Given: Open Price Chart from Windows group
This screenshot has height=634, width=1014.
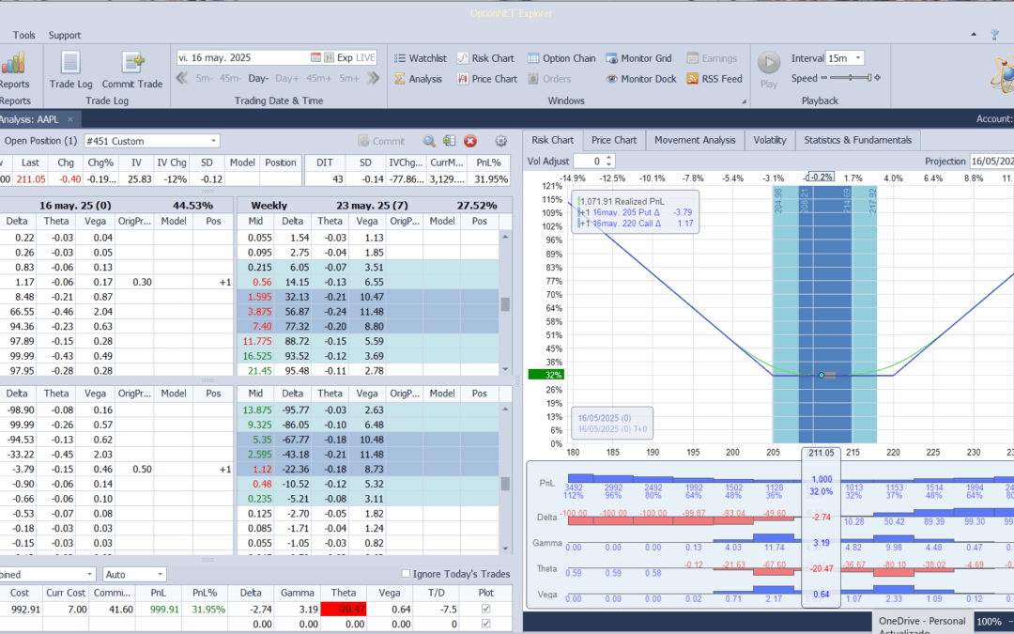Looking at the screenshot, I should tap(487, 79).
